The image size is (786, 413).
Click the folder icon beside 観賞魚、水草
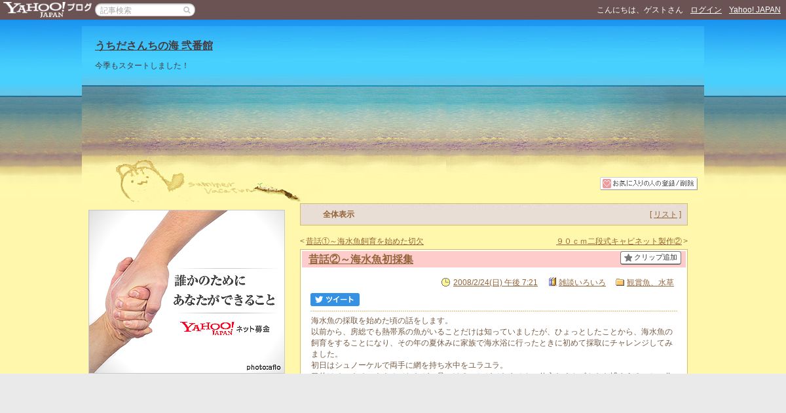coord(620,283)
